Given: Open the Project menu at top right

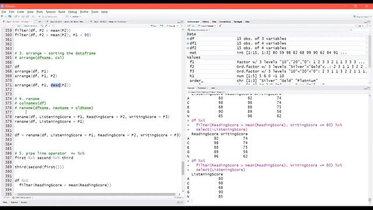Looking at the screenshot, I should 362,17.
